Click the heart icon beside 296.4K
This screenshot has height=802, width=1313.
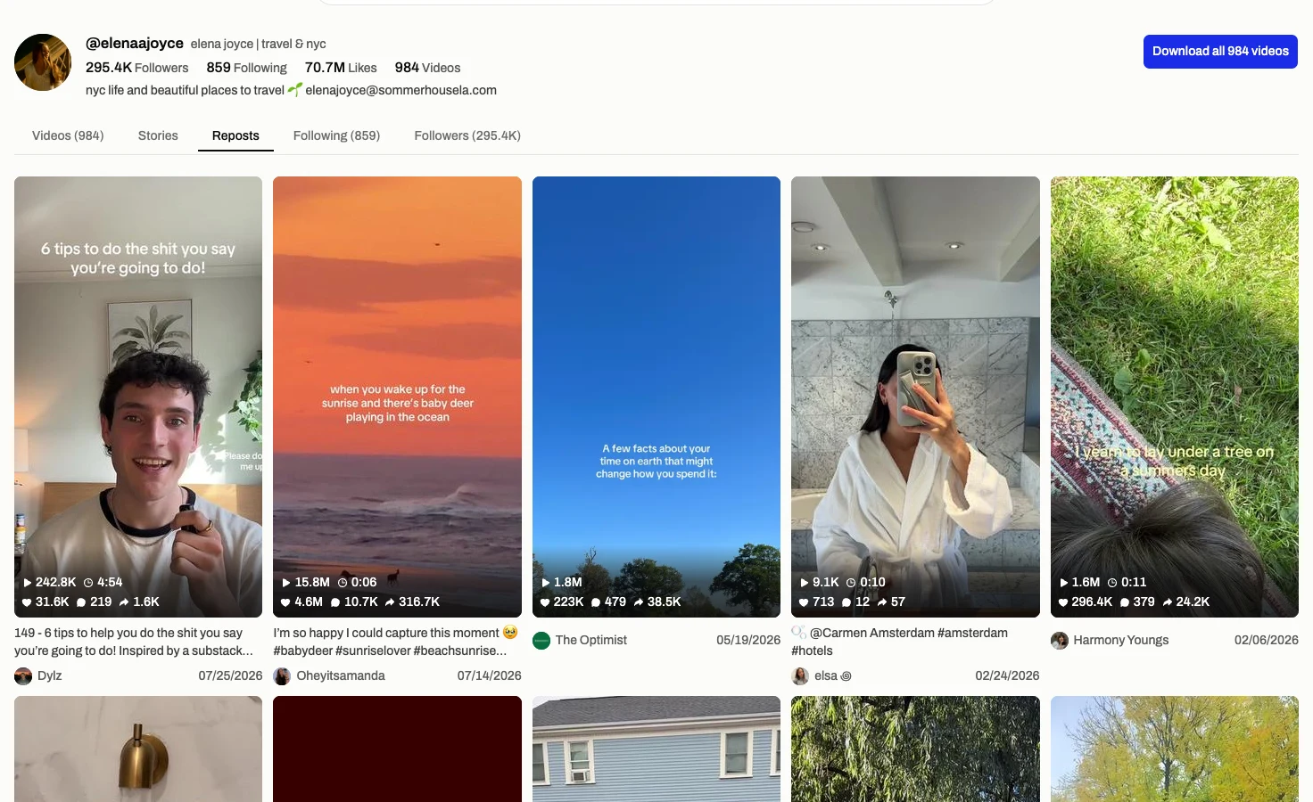pyautogui.click(x=1063, y=602)
